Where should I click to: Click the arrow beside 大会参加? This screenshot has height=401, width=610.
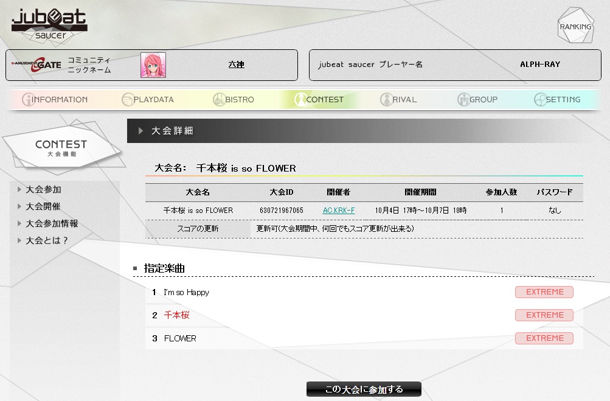[19, 189]
